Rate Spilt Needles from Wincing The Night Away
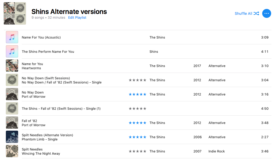The image size is (277, 165). 137,151
